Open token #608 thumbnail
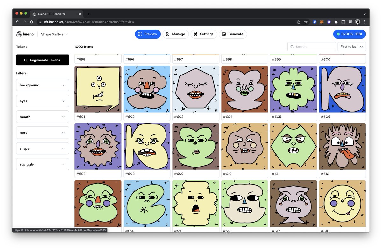 click(x=147, y=146)
